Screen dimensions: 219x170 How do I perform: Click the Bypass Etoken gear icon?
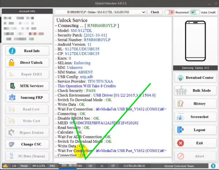11,132
